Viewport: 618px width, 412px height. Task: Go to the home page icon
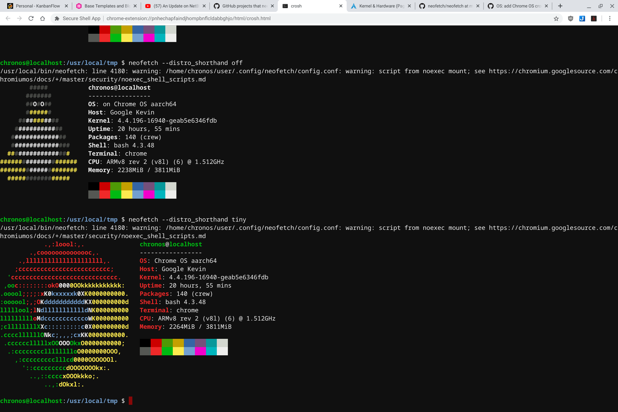[42, 18]
